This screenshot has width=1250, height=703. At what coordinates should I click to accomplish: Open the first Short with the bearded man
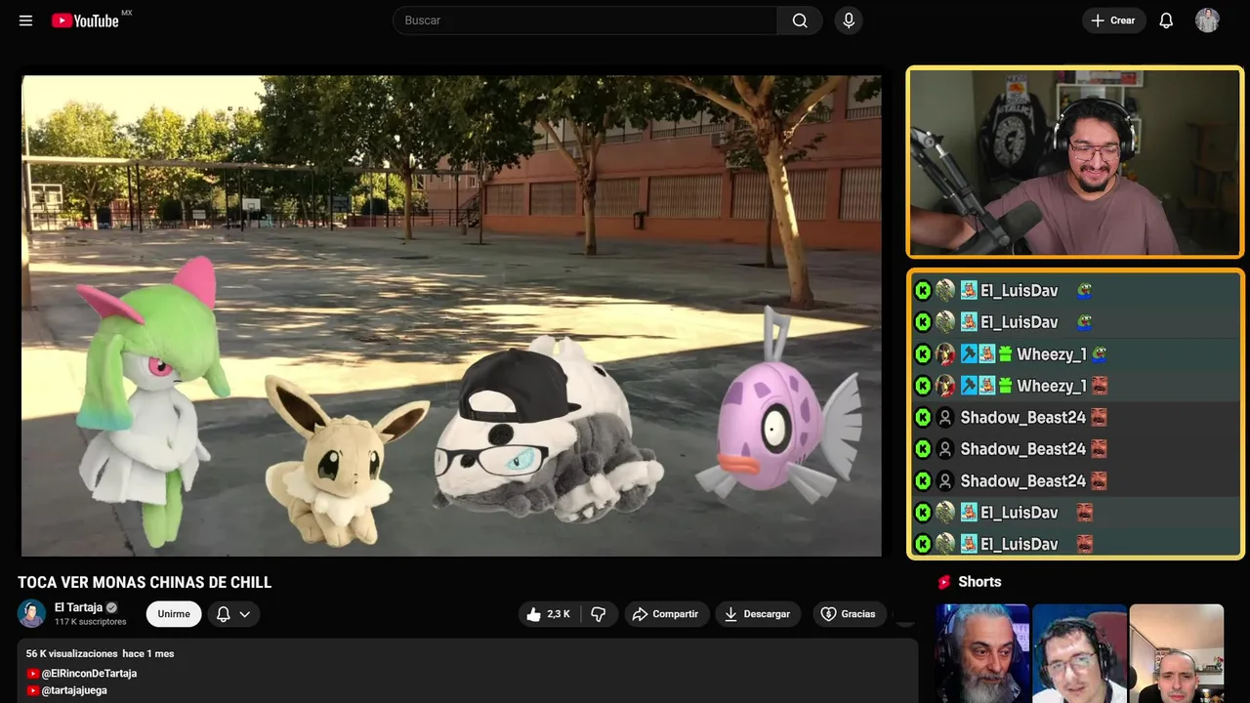(982, 653)
